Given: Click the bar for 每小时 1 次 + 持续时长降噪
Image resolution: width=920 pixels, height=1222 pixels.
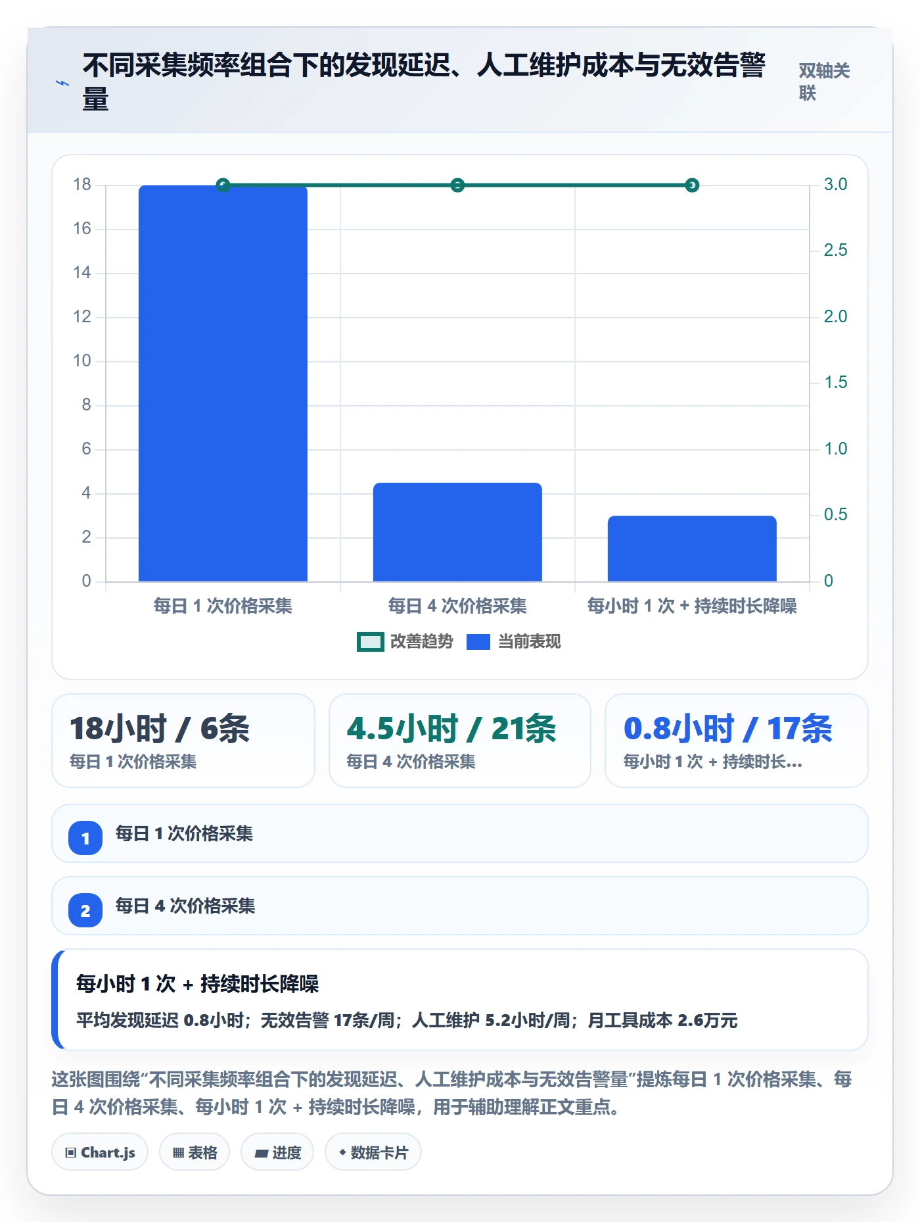Looking at the screenshot, I should click(x=692, y=549).
